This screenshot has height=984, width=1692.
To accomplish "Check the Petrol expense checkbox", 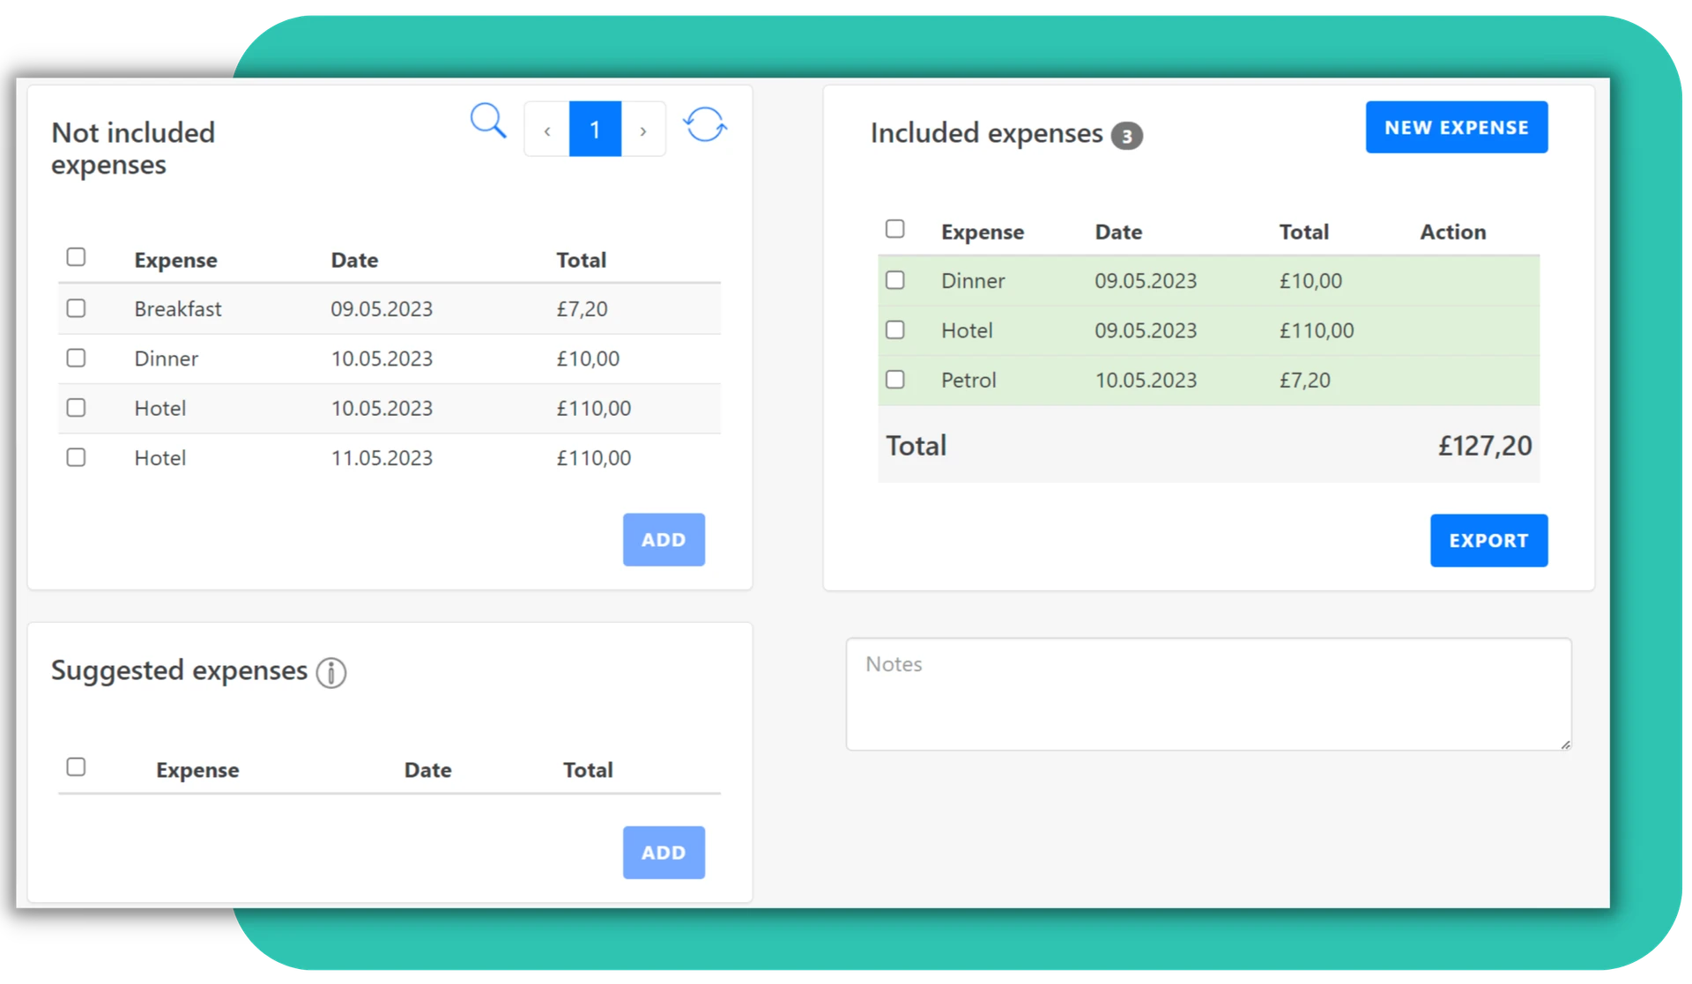I will [895, 379].
